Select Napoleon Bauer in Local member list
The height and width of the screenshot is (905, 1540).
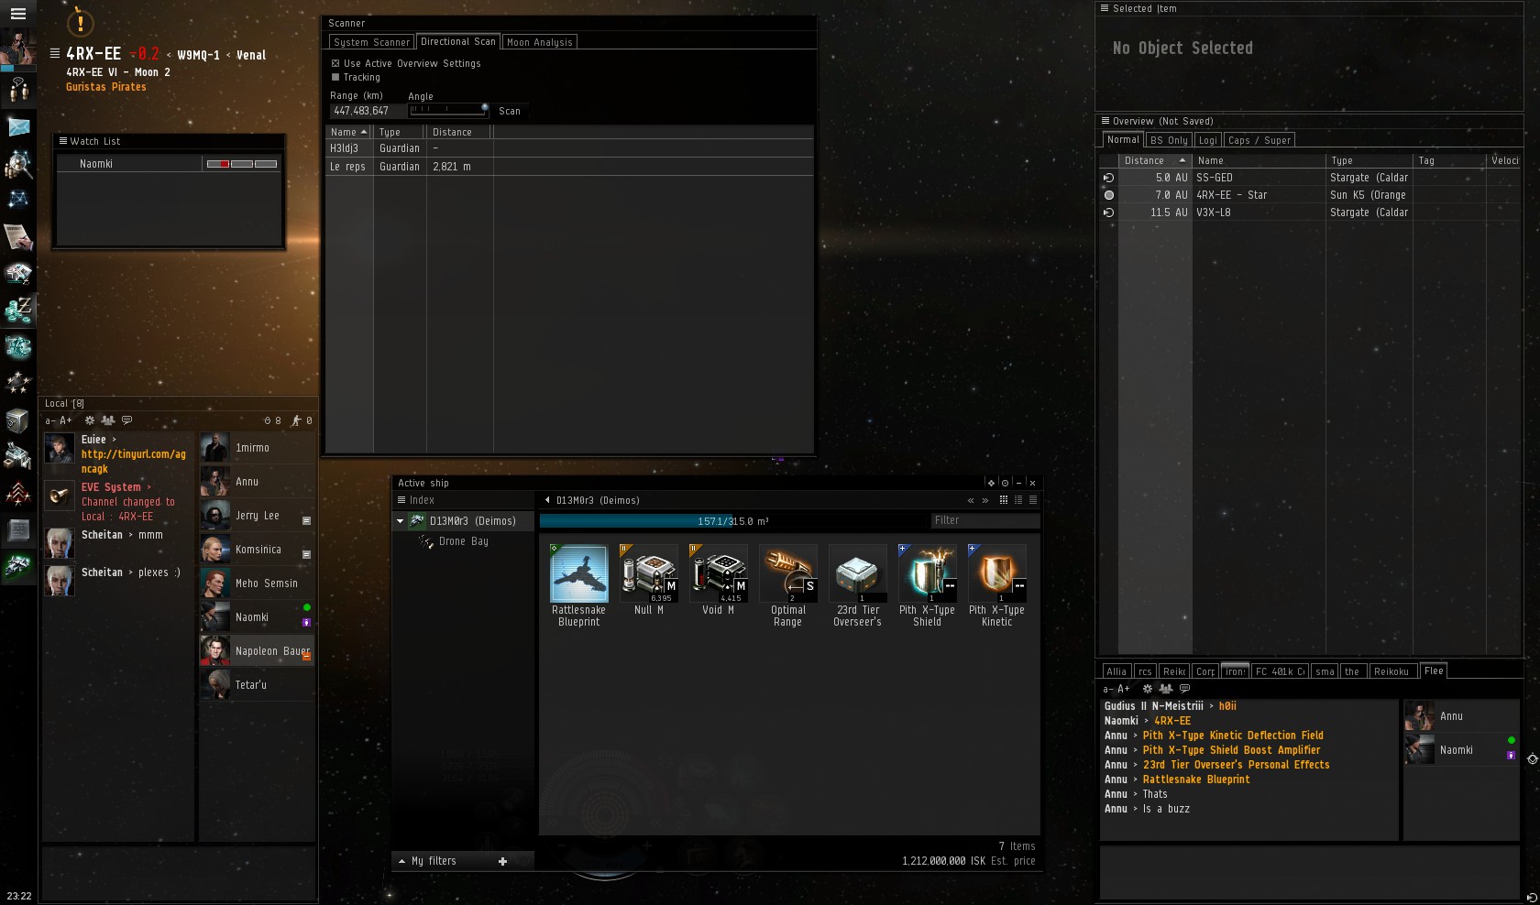coord(258,651)
